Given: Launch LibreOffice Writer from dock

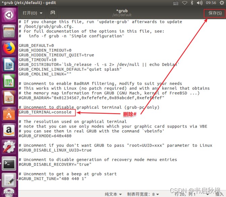Looking at the screenshot, I should pos(9,65).
